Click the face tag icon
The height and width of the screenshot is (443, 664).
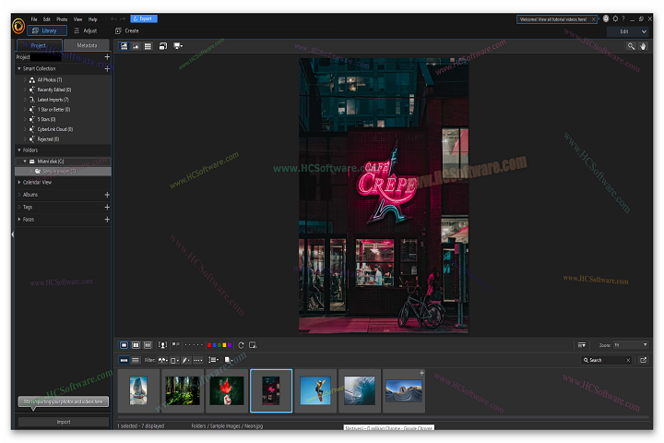[162, 345]
